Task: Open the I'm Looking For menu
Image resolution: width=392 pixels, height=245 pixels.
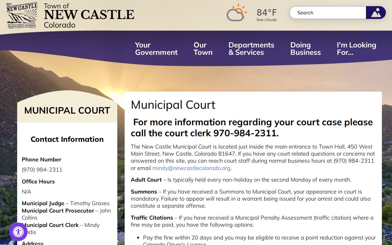Action: (x=356, y=49)
